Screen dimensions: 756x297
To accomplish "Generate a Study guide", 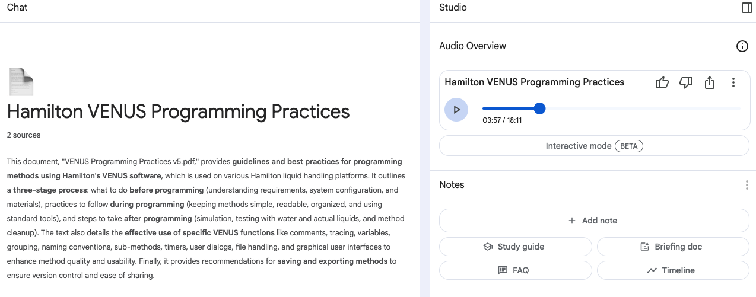I will [x=515, y=247].
